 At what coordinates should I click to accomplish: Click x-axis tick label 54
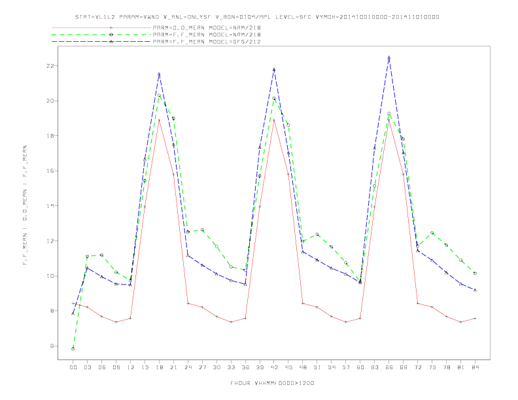click(x=332, y=367)
